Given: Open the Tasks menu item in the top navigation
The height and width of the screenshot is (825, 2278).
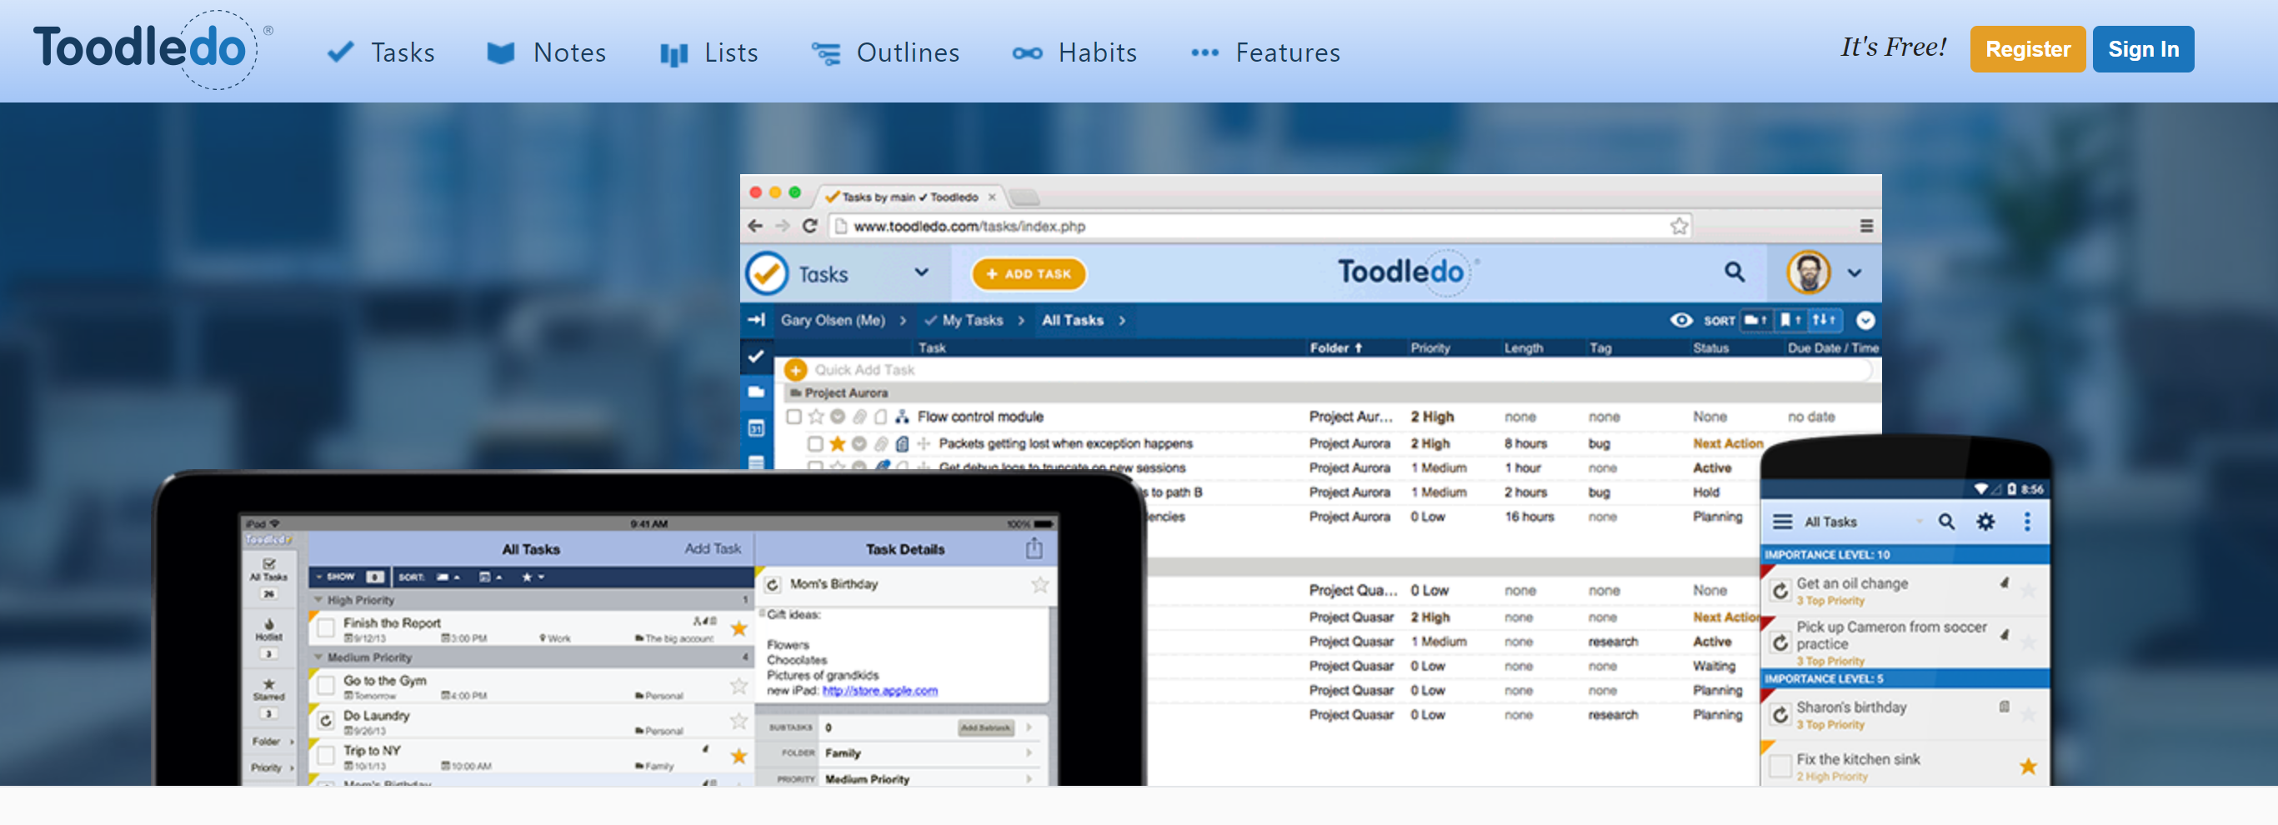Looking at the screenshot, I should (381, 52).
